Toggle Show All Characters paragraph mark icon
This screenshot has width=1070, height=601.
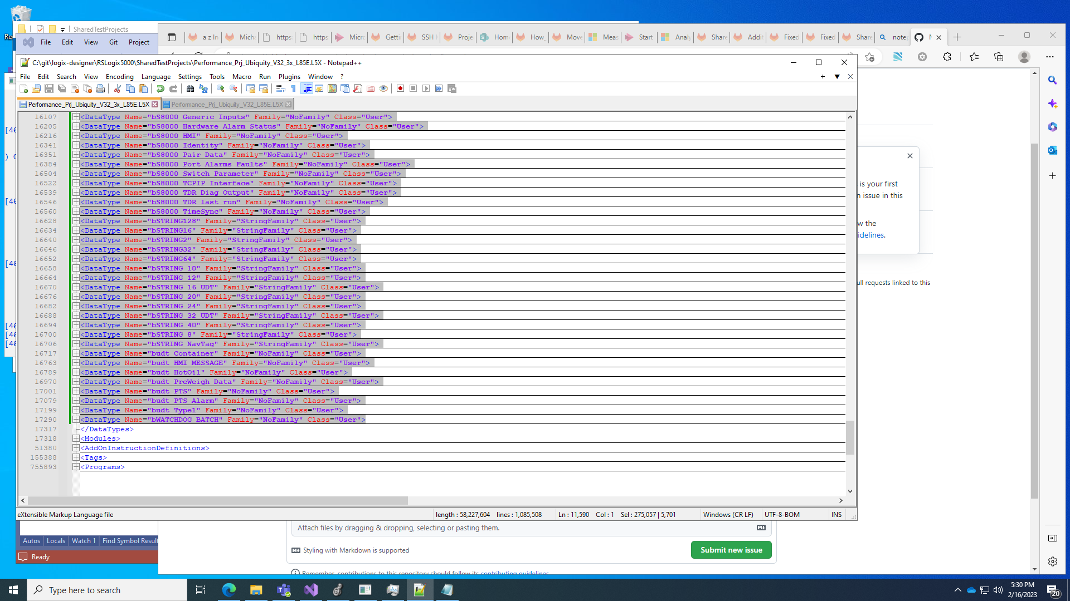click(x=294, y=88)
